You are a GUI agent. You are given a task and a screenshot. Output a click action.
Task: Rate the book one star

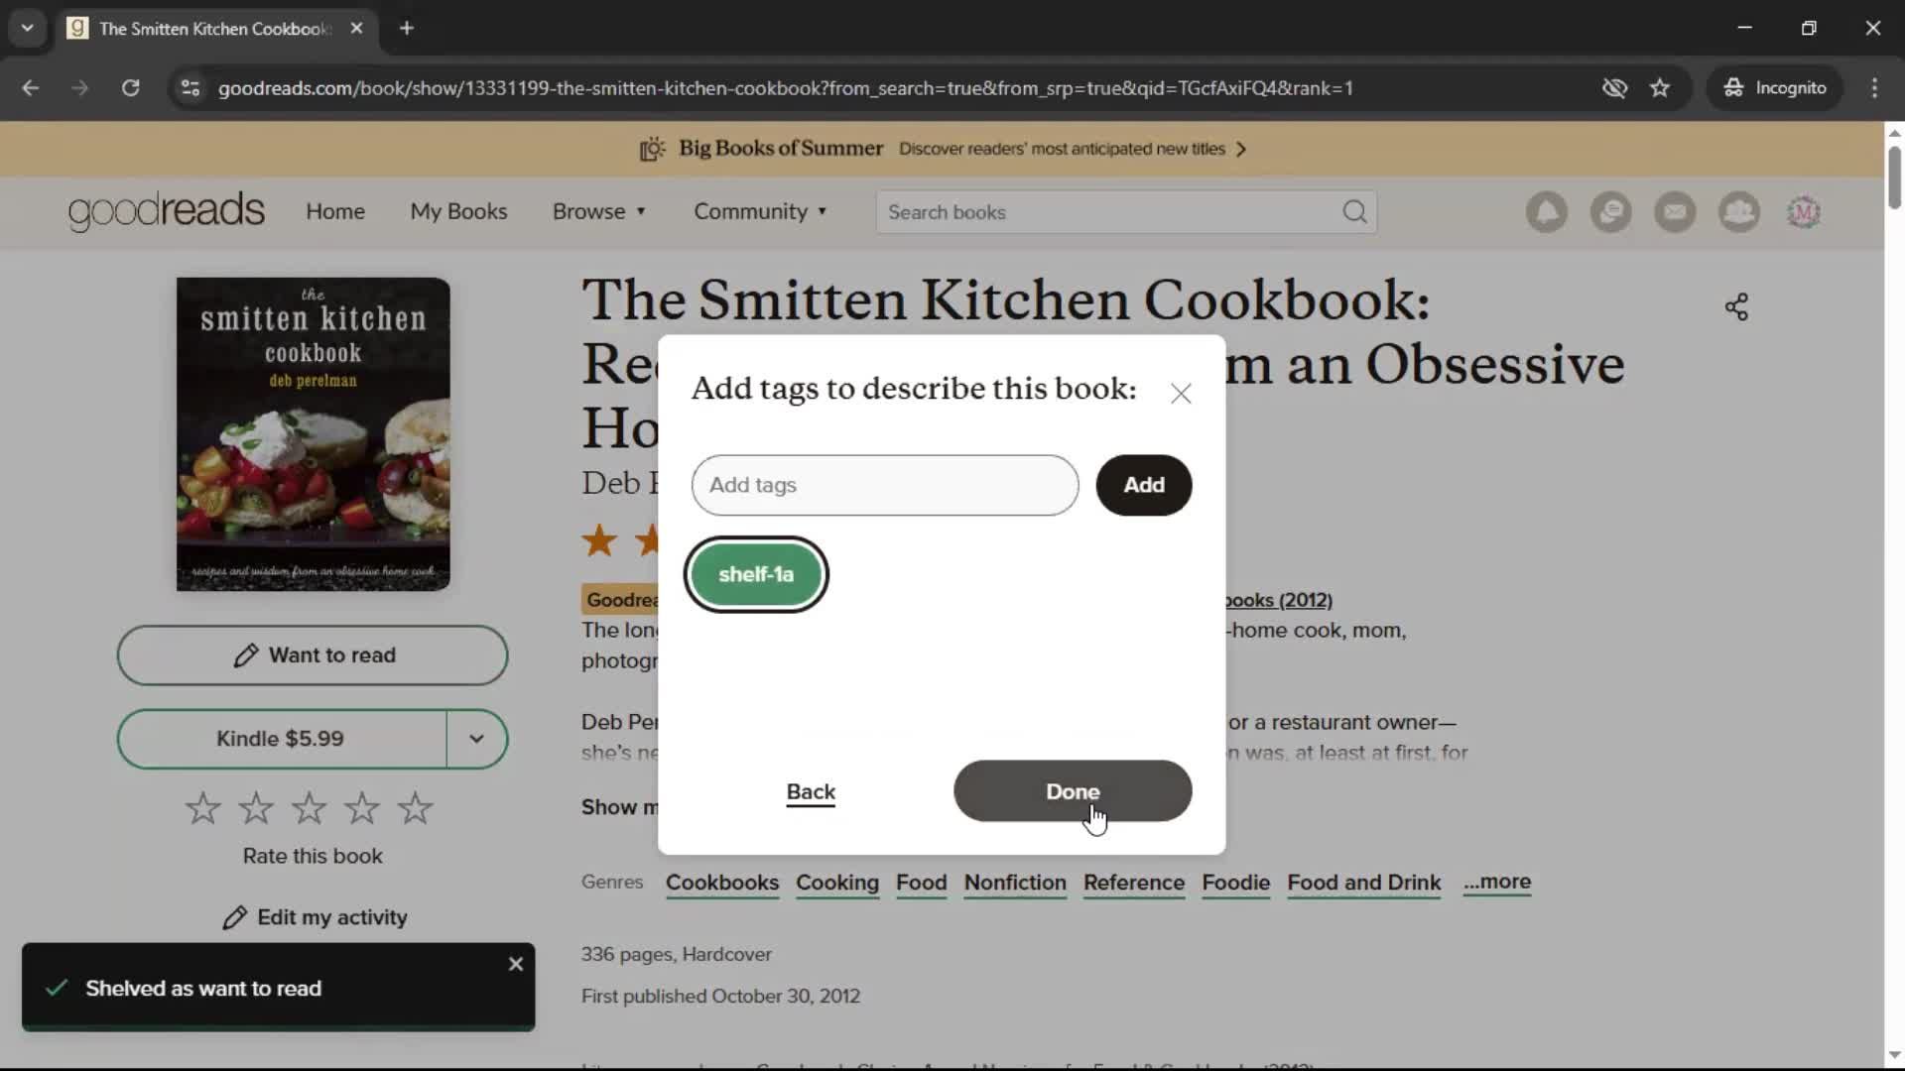click(203, 808)
